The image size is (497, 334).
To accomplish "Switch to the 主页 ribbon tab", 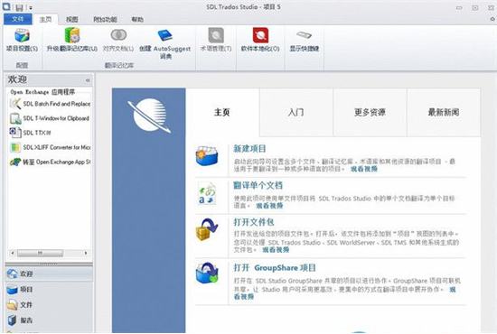I will (46, 19).
